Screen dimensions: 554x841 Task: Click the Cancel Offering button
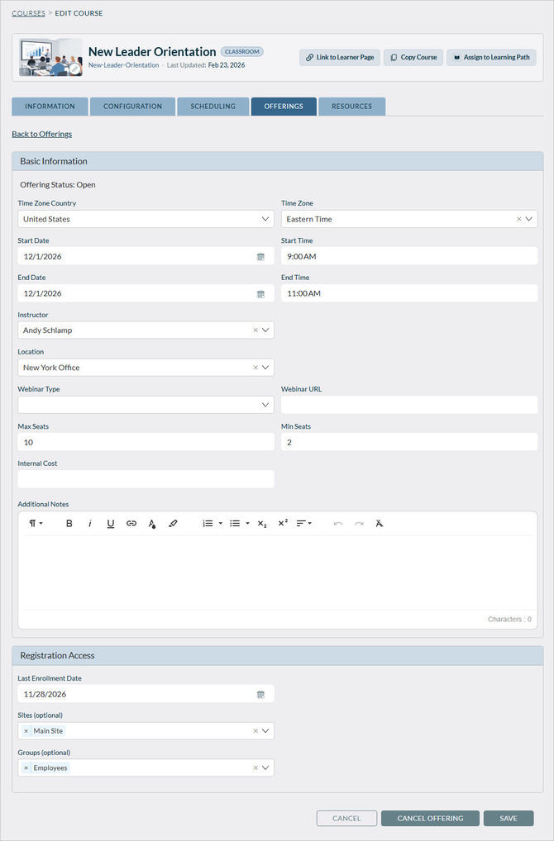coord(430,819)
